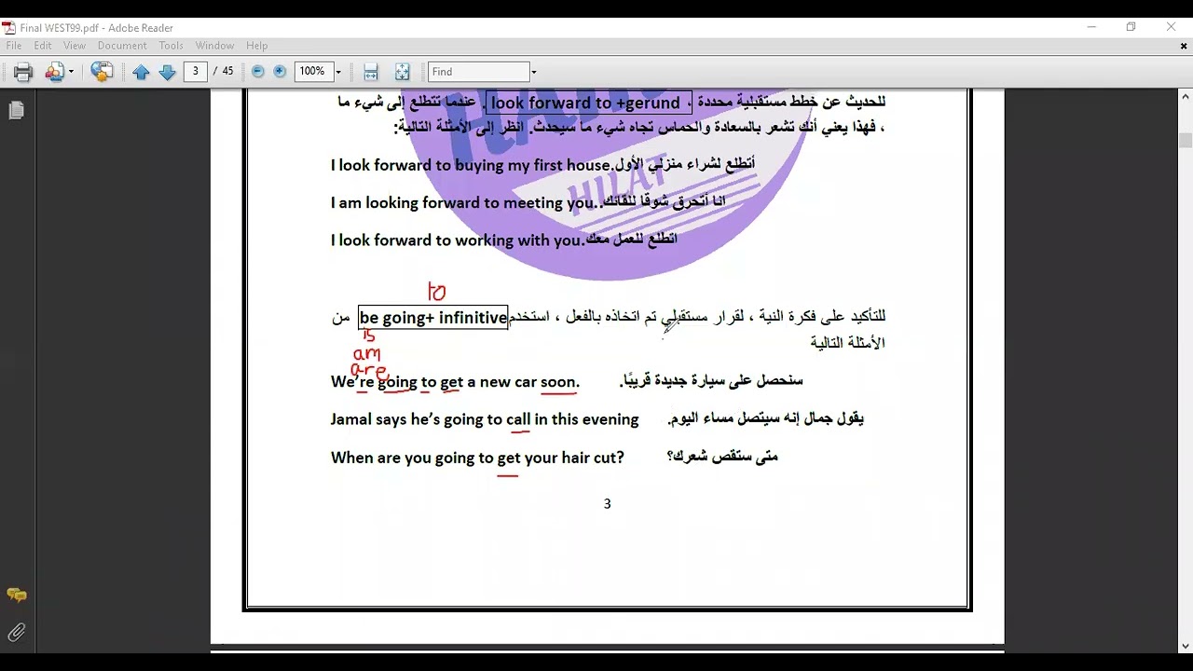Expand the Find options dropdown arrow
The height and width of the screenshot is (671, 1193).
[534, 72]
